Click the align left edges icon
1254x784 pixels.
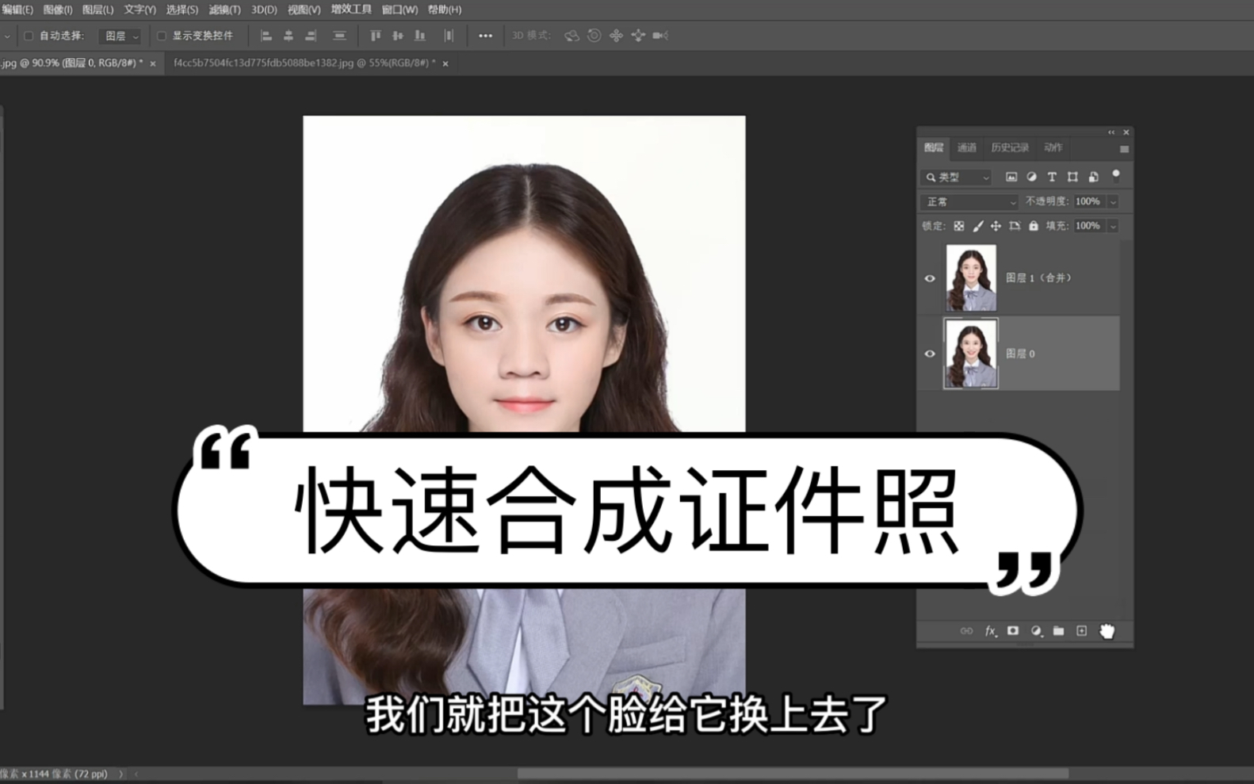pyautogui.click(x=266, y=36)
